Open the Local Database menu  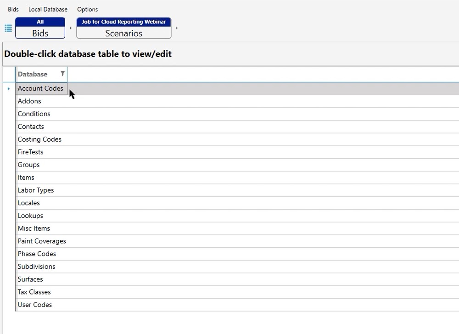[x=48, y=9]
